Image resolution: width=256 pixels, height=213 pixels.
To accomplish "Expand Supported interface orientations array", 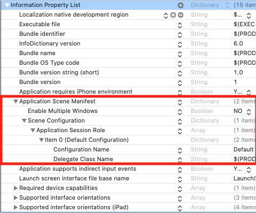I will tap(15, 197).
